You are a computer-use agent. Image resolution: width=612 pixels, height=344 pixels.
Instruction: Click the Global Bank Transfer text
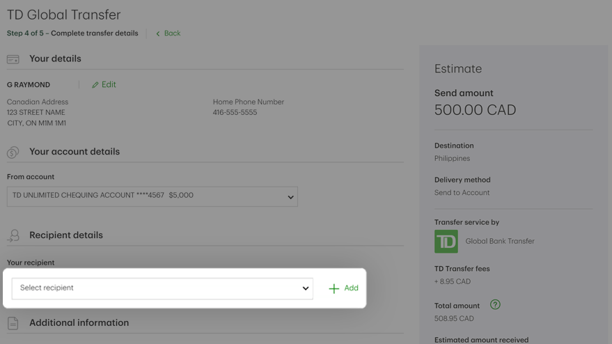click(x=500, y=242)
